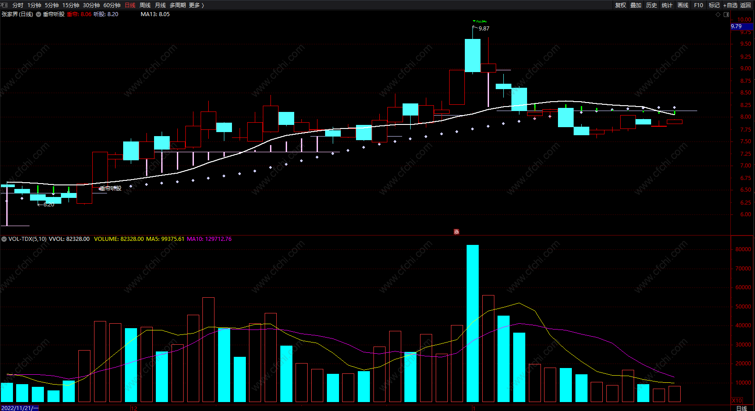Click the 涨 marker icon below the chart
This screenshot has width=755, height=411.
click(x=456, y=232)
